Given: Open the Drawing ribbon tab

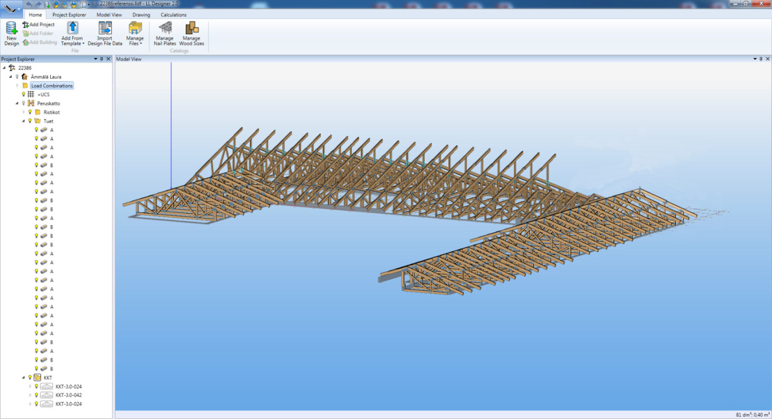Looking at the screenshot, I should coord(141,15).
